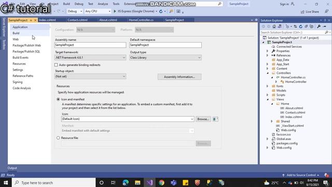Viewport: 332px width, 187px height.
Task: Open the Tools menu
Action: [x=116, y=4]
